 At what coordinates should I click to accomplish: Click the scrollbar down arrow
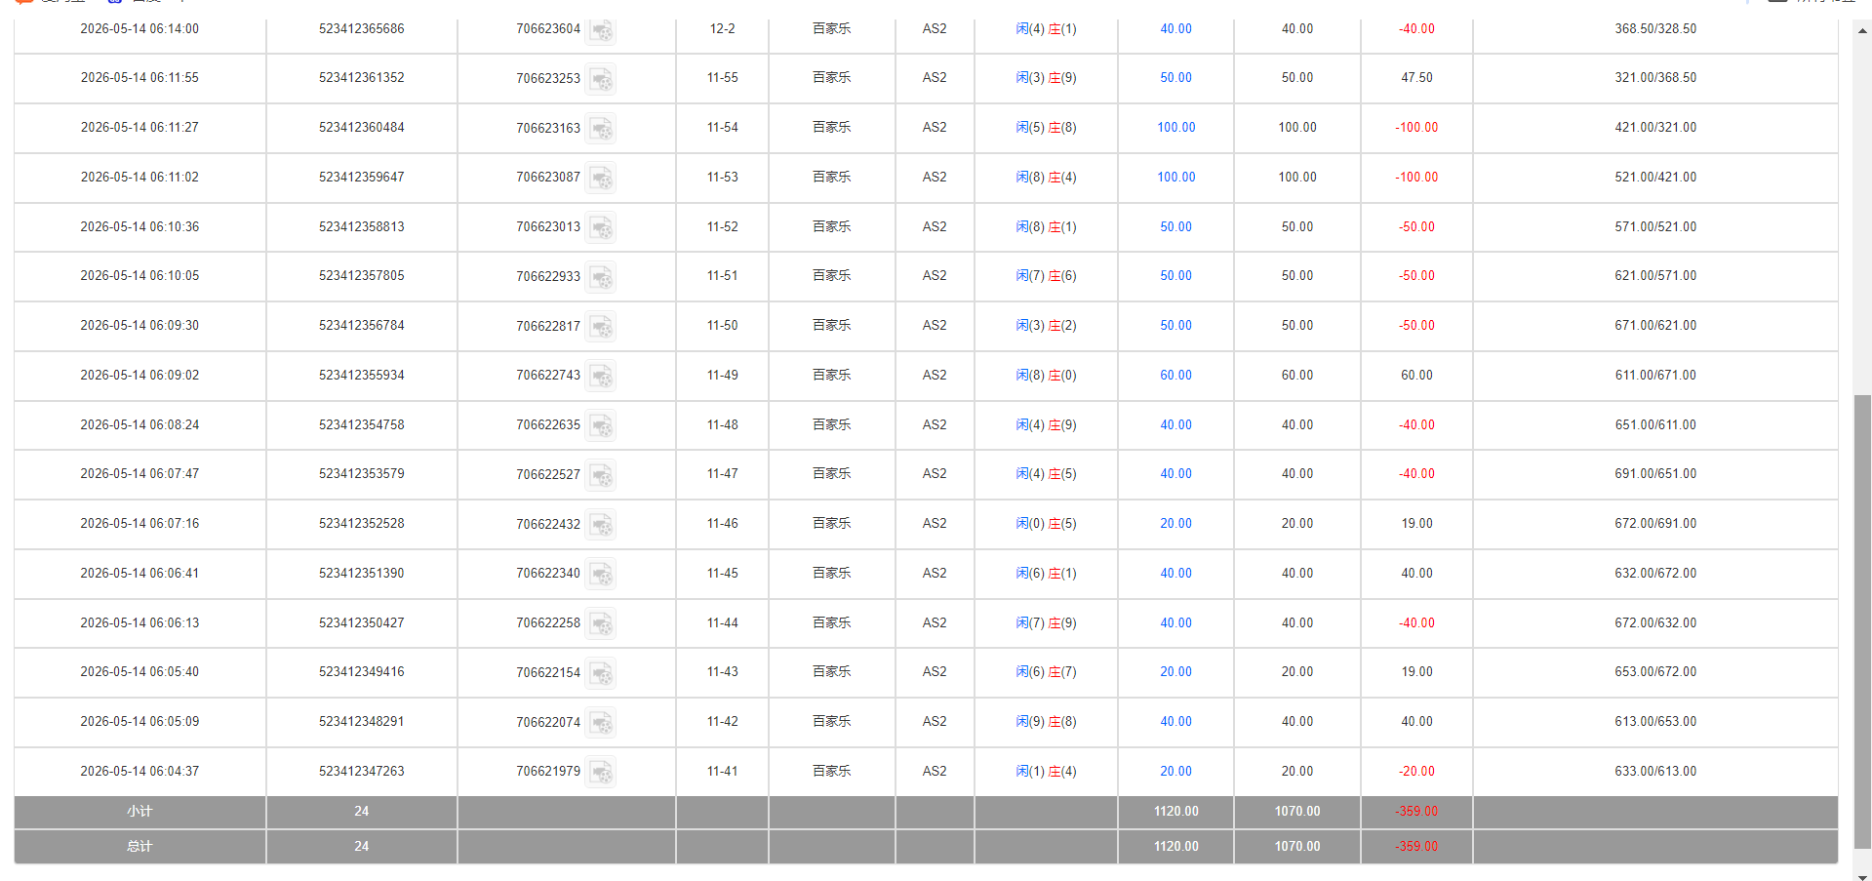(1862, 875)
